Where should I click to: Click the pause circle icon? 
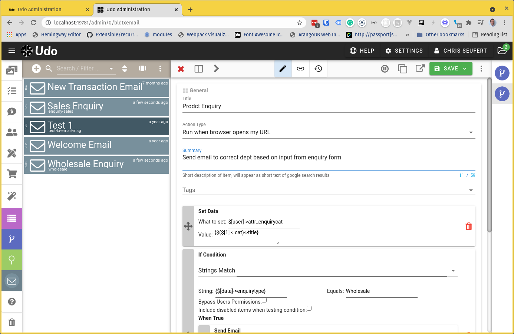tap(385, 69)
